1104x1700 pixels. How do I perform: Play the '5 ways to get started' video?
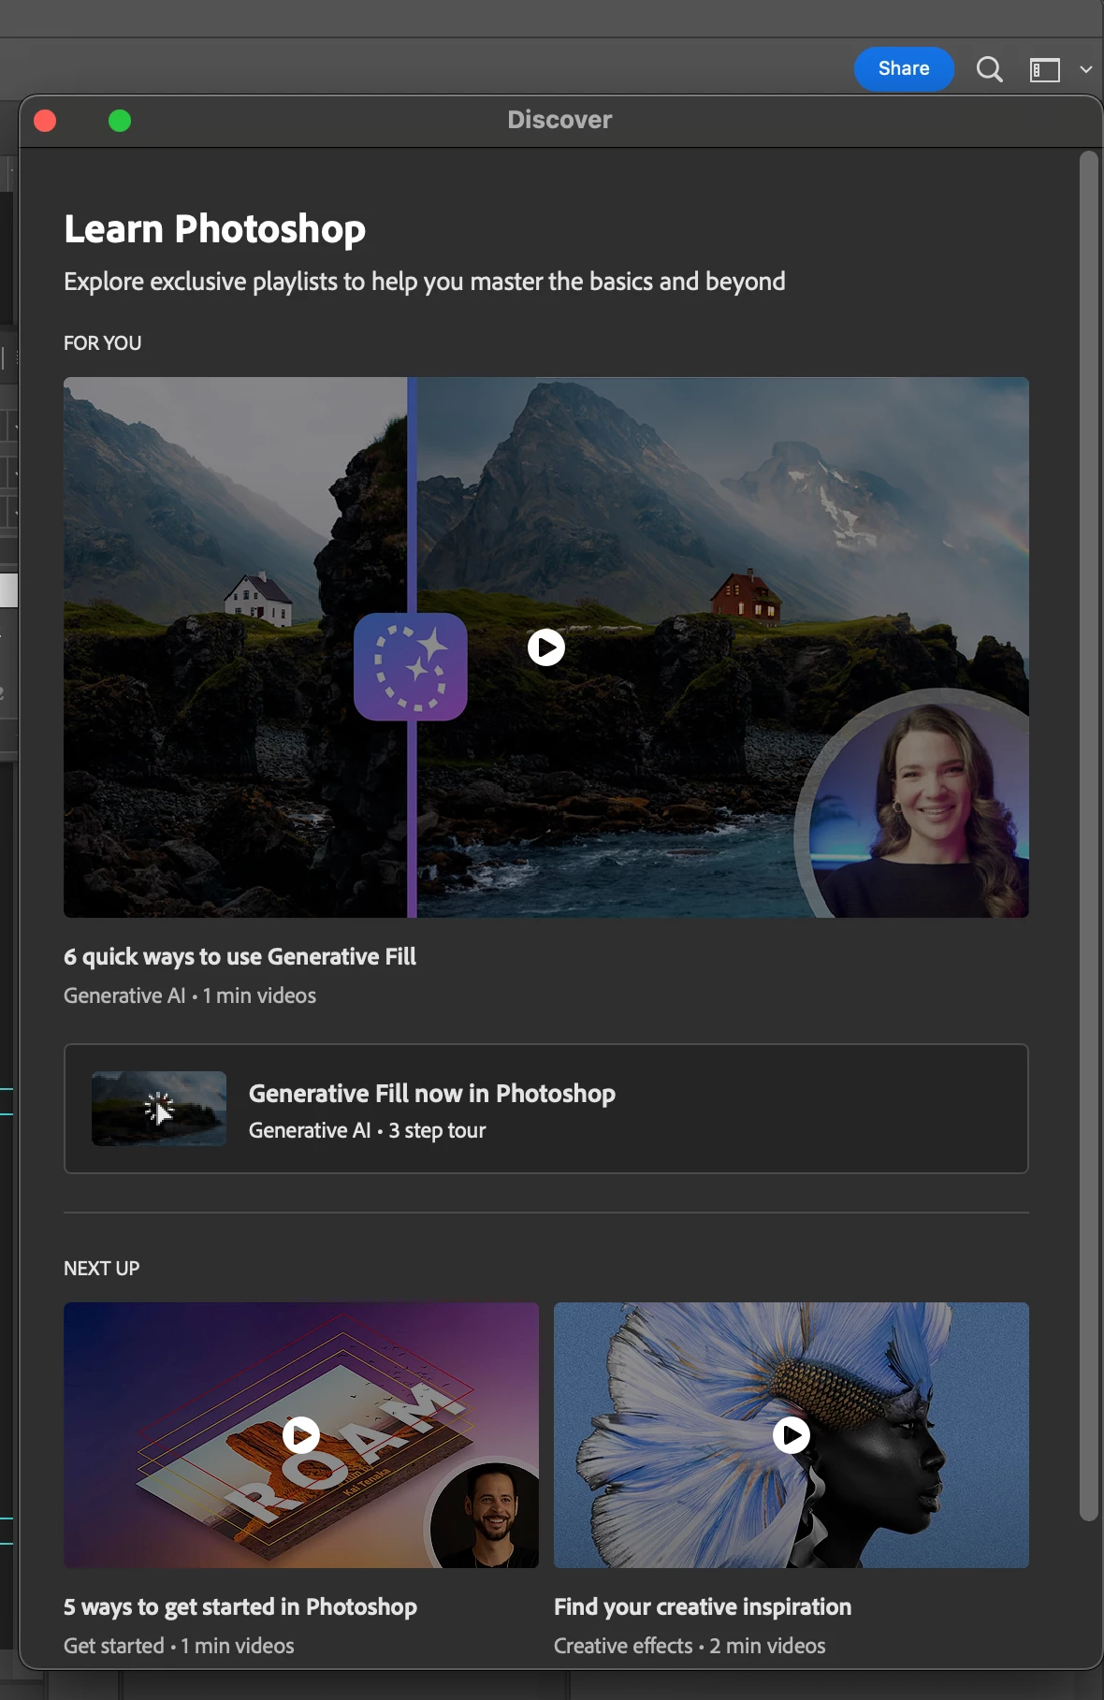[301, 1434]
